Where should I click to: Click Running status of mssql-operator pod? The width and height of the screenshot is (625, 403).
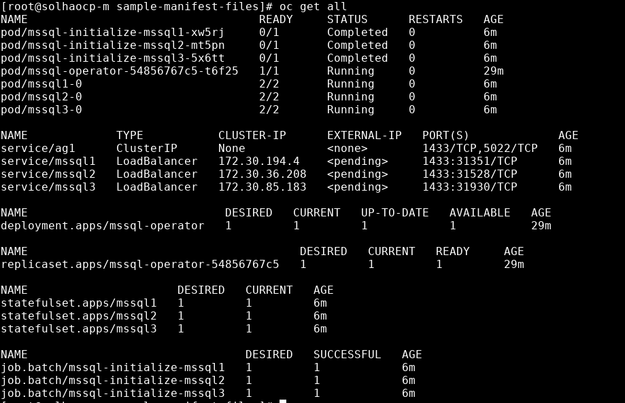pyautogui.click(x=351, y=71)
